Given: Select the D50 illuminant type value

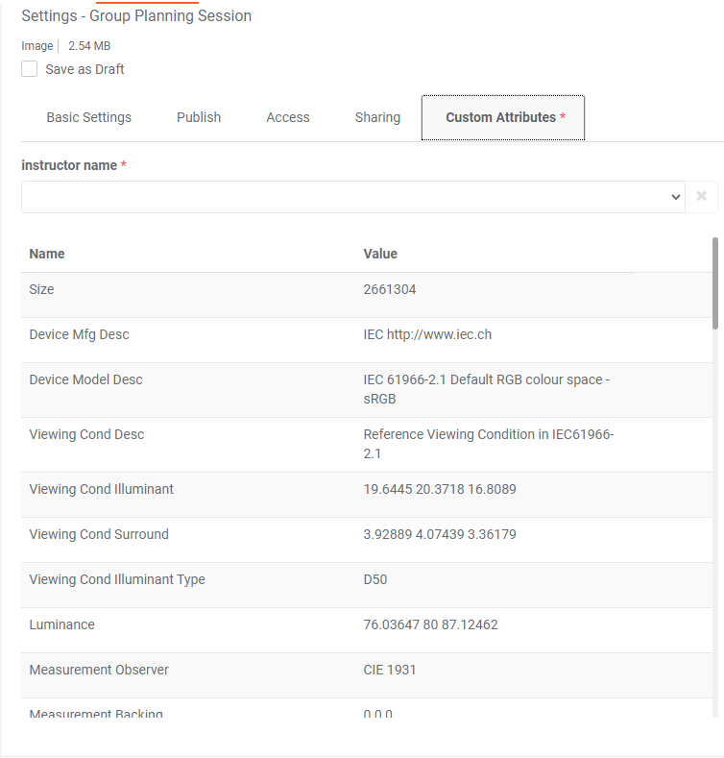Looking at the screenshot, I should pyautogui.click(x=375, y=579).
